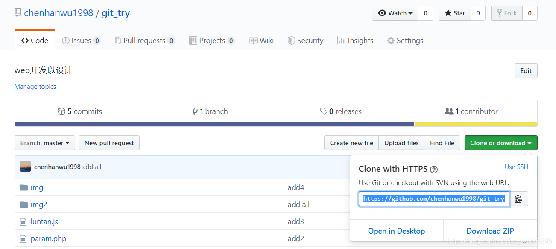Open the Fork count of 0
The width and height of the screenshot is (556, 249).
point(530,13)
